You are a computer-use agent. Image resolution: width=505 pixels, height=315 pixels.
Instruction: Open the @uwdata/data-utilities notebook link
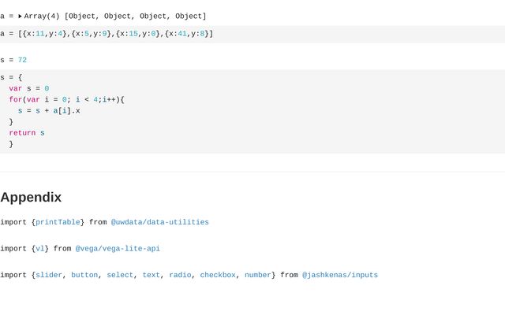tap(159, 222)
